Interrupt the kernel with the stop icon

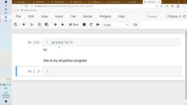pyautogui.click(x=84, y=24)
